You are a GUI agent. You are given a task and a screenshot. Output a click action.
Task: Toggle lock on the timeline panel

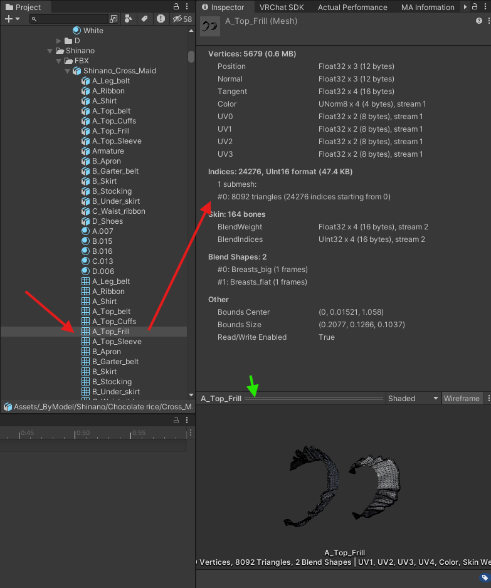point(176,421)
